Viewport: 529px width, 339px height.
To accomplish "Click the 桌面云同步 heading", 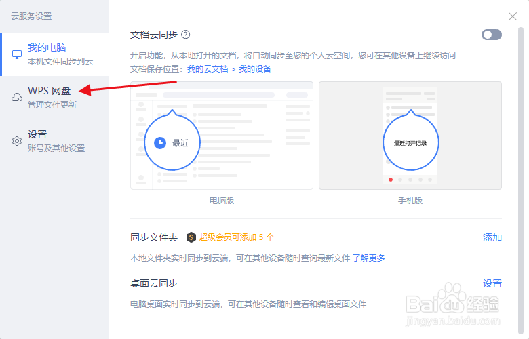I will (x=154, y=283).
